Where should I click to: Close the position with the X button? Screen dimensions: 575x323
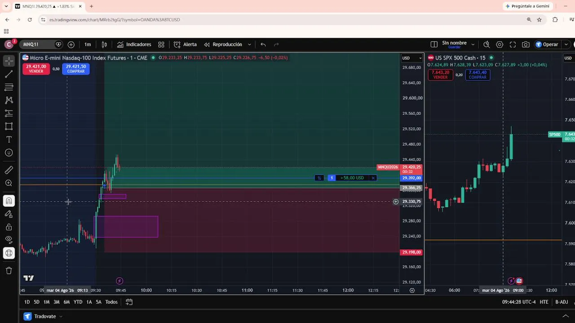click(373, 178)
